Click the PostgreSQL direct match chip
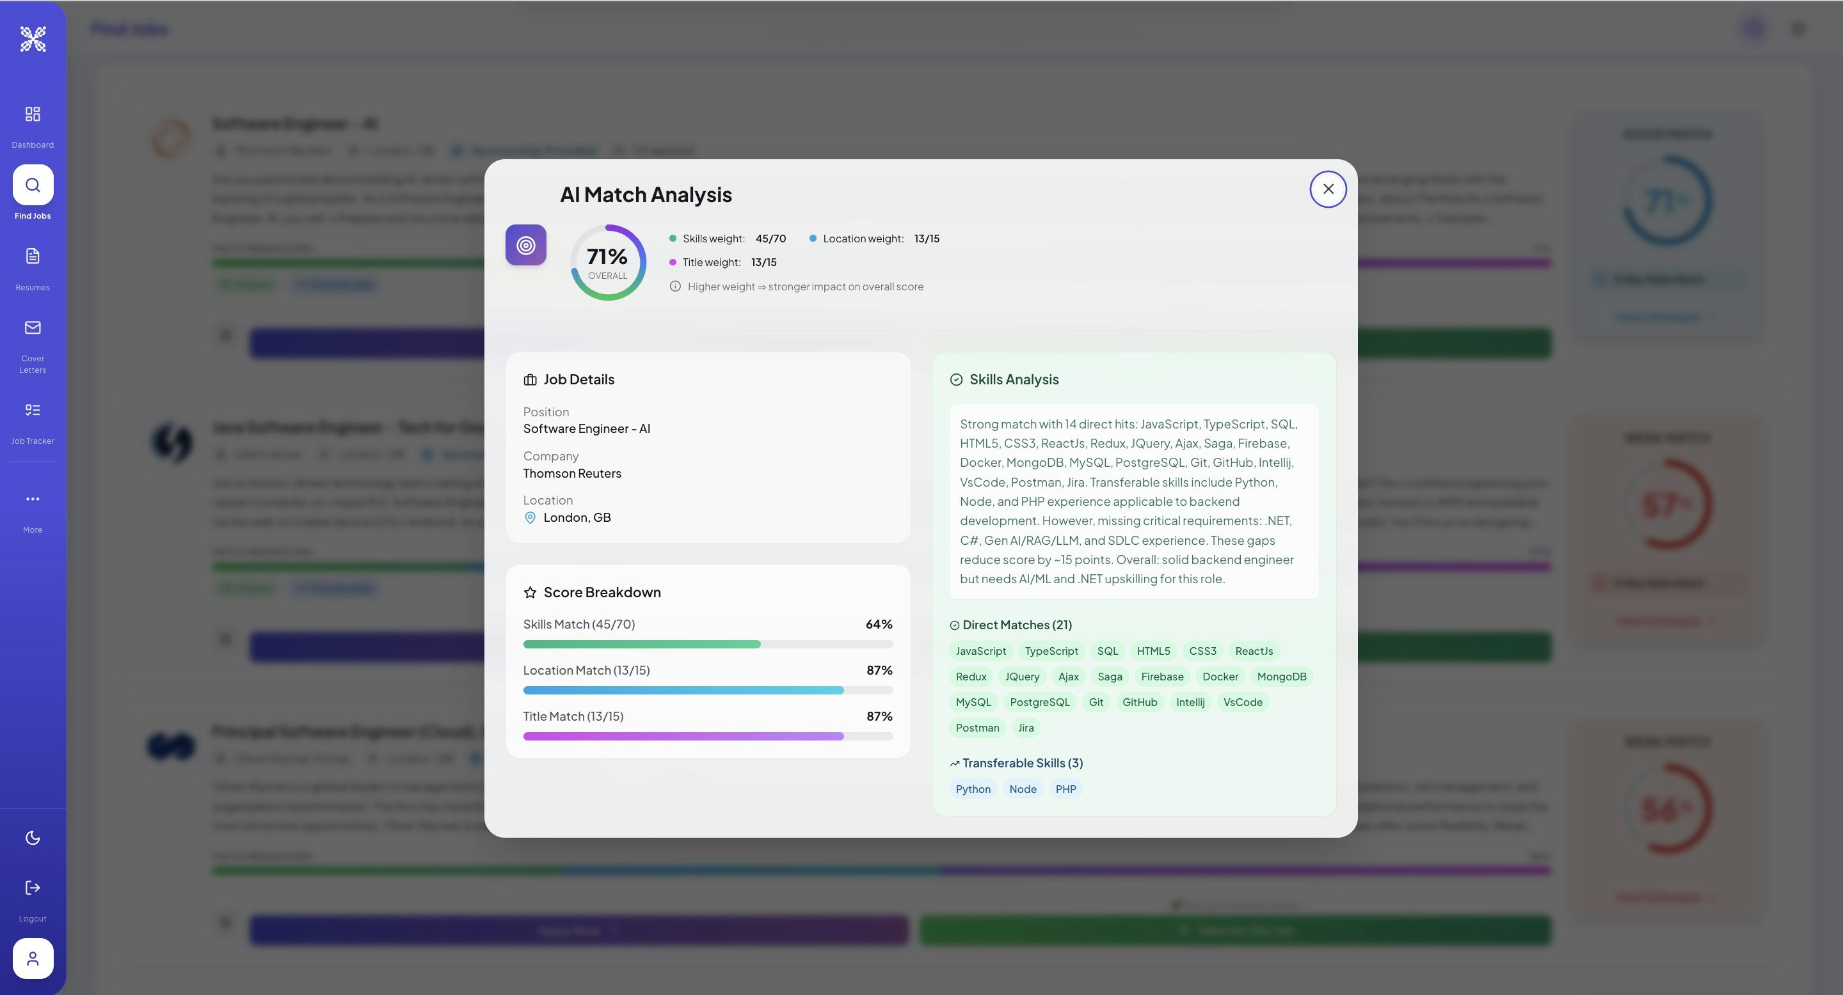Viewport: 1843px width, 995px height. coord(1039,703)
